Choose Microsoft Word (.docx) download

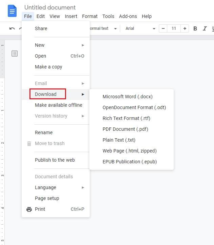(127, 97)
